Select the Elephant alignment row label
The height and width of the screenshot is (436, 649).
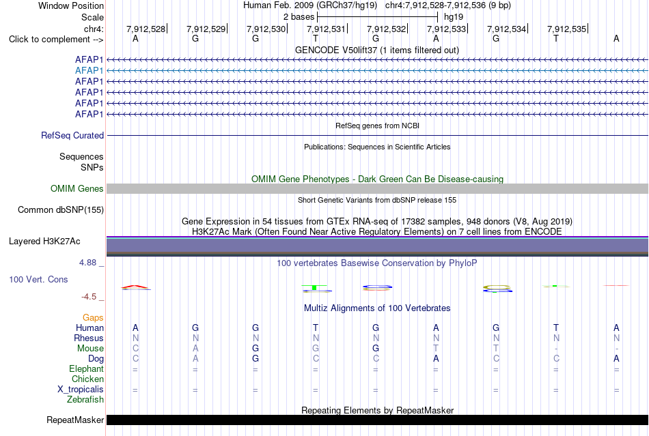pyautogui.click(x=86, y=368)
